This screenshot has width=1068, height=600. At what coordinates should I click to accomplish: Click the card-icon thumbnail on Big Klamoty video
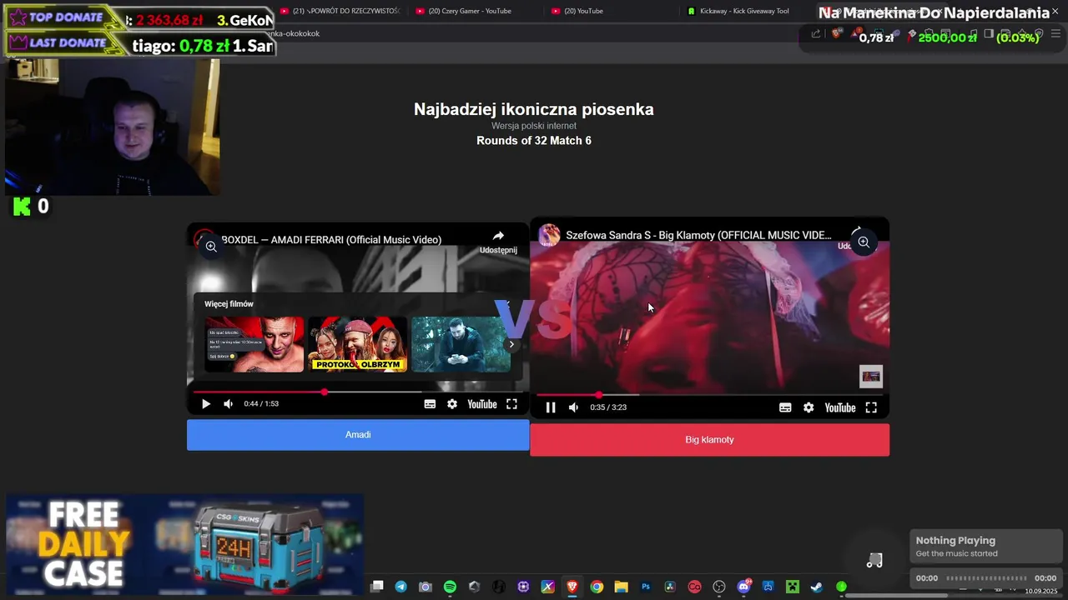click(870, 377)
